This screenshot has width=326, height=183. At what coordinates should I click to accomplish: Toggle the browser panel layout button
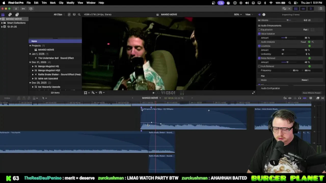pos(296,9)
